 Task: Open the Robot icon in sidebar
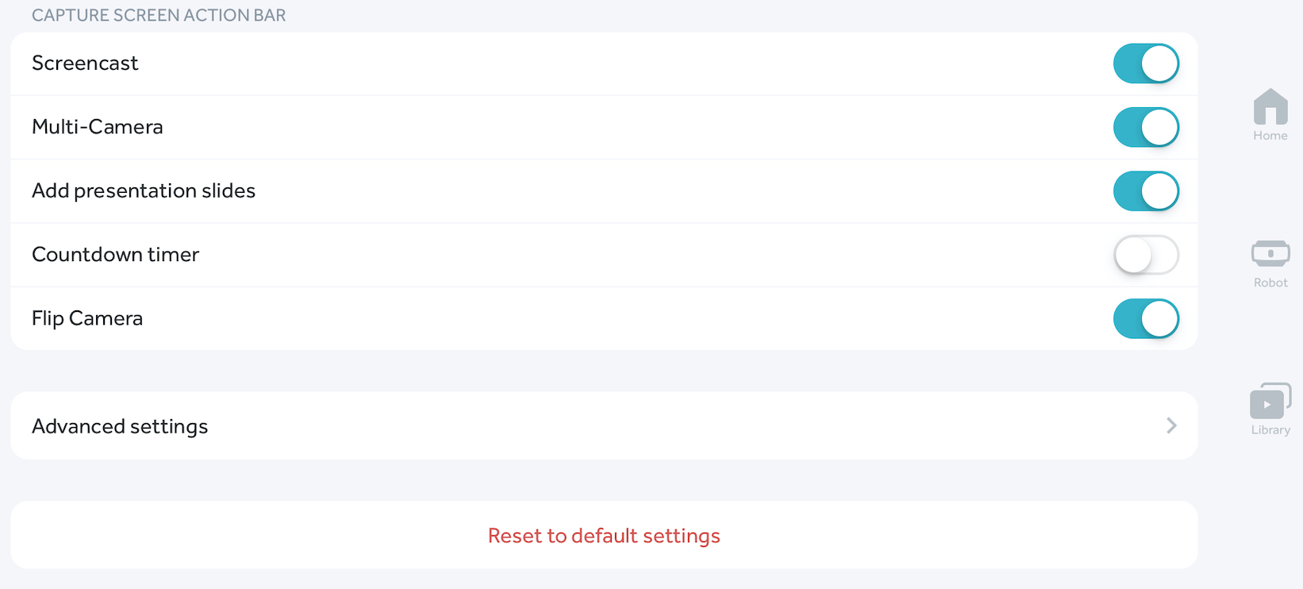click(1270, 253)
